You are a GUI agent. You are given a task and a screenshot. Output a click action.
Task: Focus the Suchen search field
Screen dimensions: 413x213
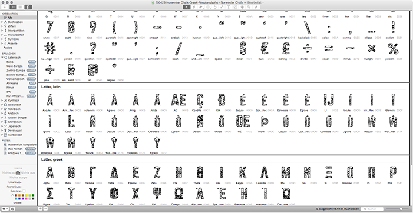click(x=372, y=209)
